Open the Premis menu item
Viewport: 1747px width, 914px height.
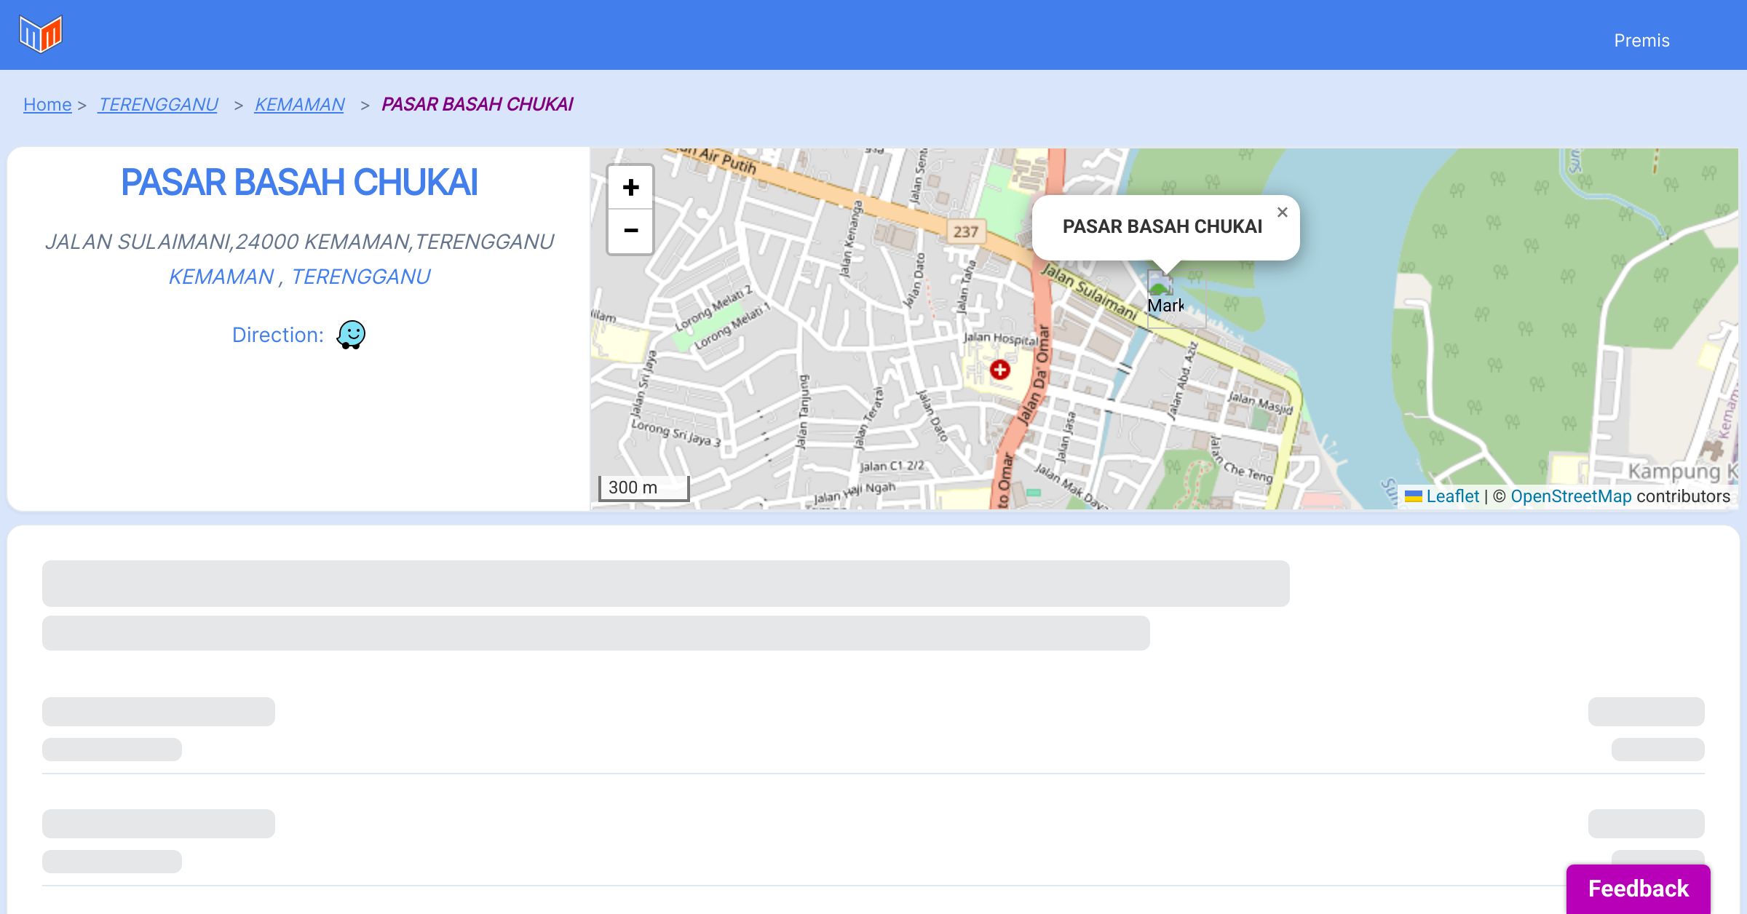coord(1641,41)
